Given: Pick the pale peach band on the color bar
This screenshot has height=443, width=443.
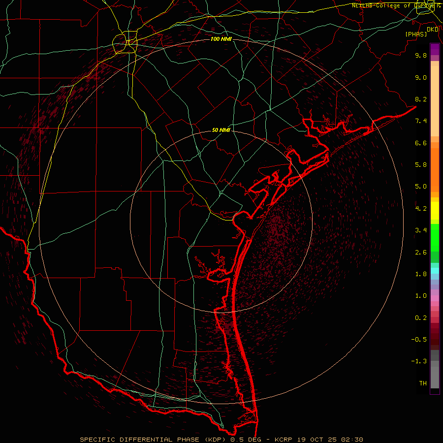Looking at the screenshot, I should (x=435, y=101).
